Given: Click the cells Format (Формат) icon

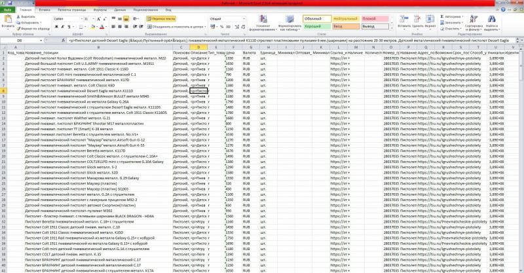Looking at the screenshot, I should [430, 20].
